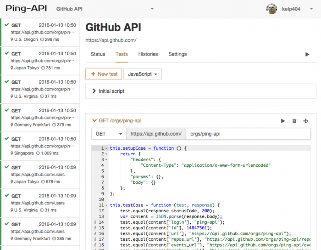
Task: Click the clock icon beside 1,009 ms
Action: [38, 153]
